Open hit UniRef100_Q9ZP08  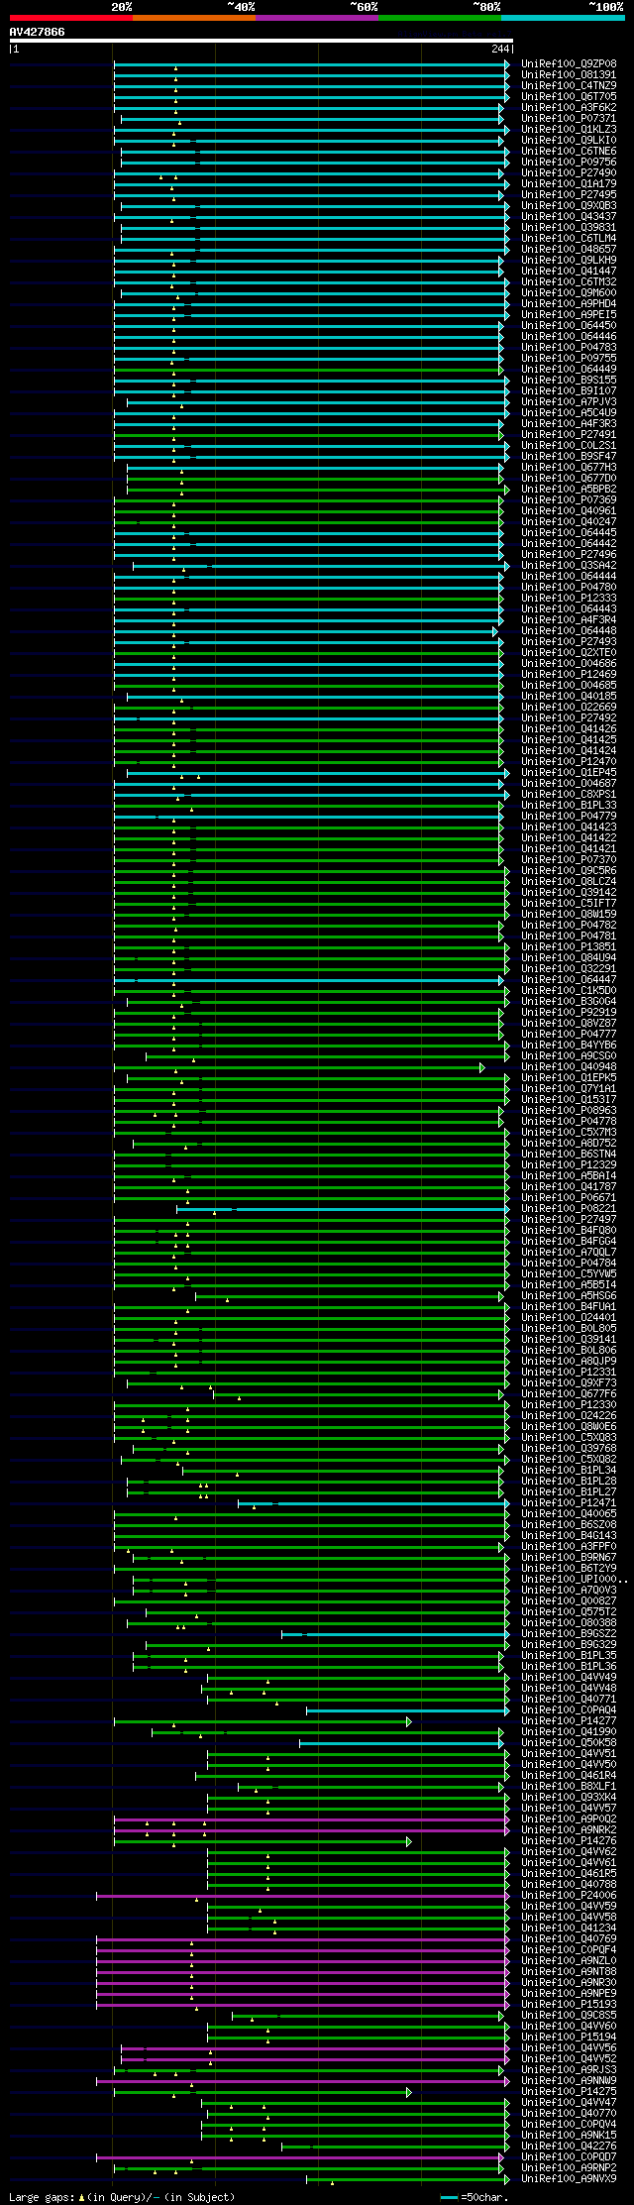(569, 64)
